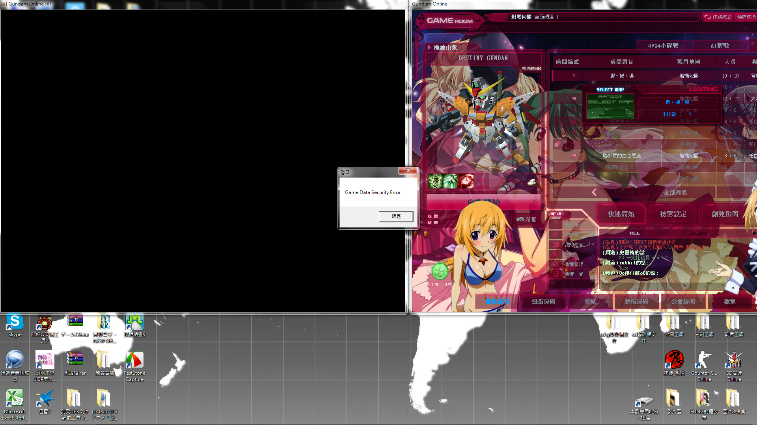Switch to the 4VS4小隊戰 tab

point(663,46)
